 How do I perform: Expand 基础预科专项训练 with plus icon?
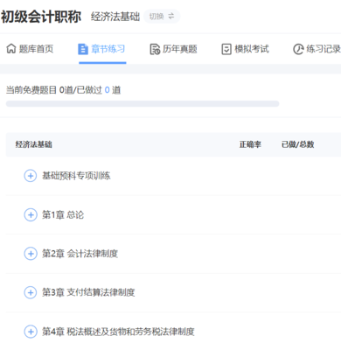(31, 176)
